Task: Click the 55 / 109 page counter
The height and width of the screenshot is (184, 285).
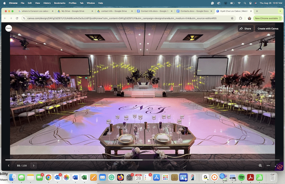Action: click(22, 166)
